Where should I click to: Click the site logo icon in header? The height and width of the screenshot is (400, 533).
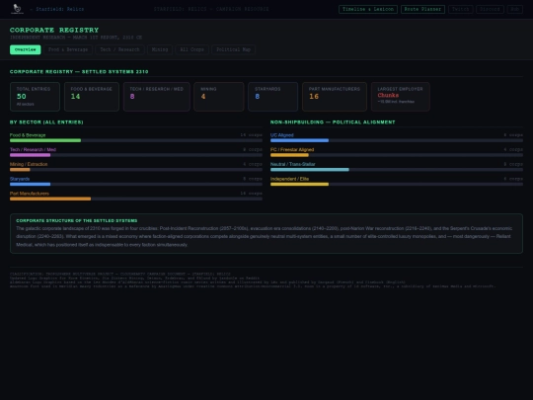tap(17, 9)
